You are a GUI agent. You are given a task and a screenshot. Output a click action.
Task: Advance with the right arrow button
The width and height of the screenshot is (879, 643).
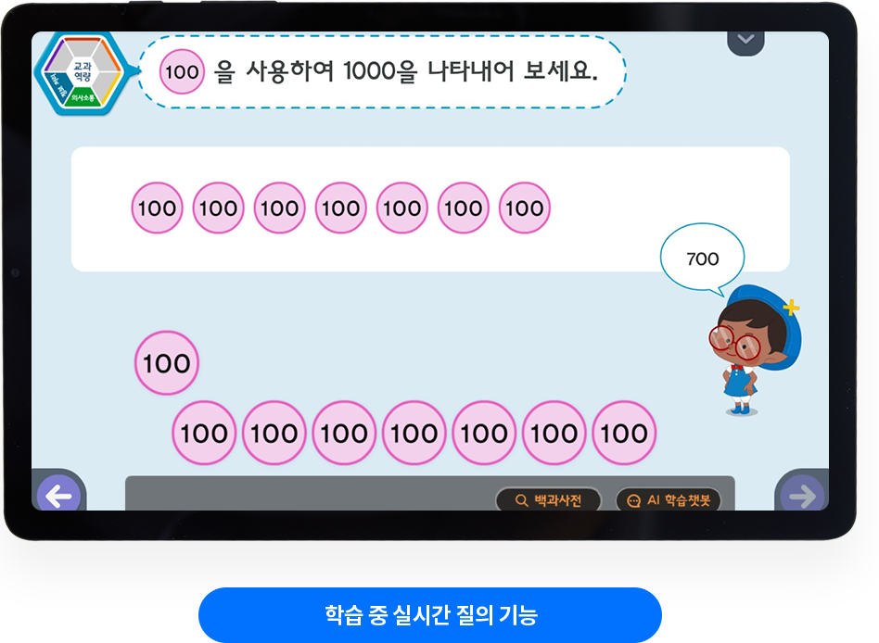802,495
